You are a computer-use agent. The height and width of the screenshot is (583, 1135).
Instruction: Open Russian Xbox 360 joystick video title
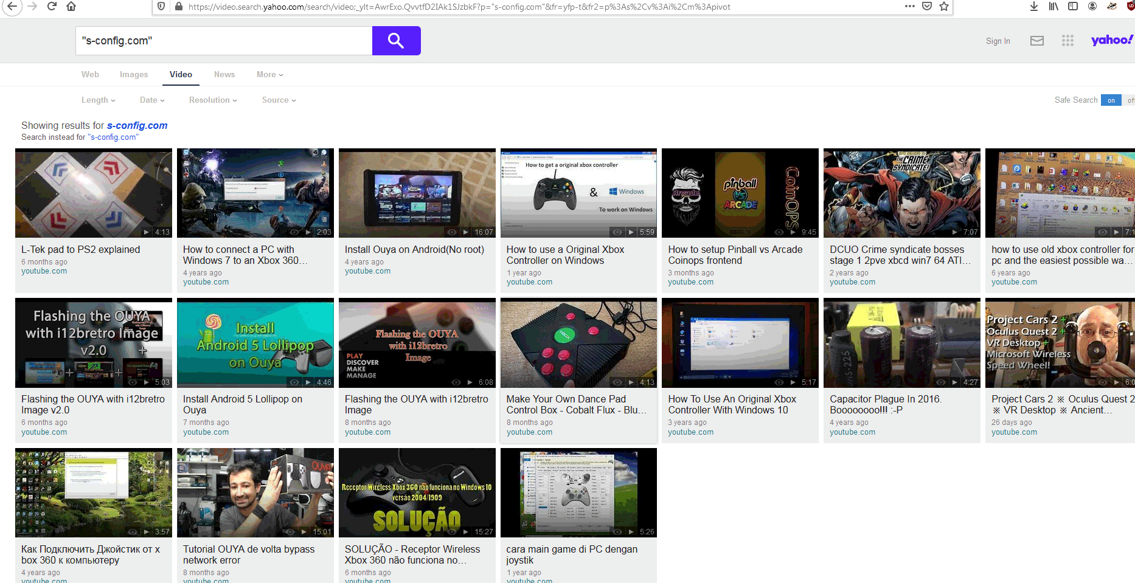coord(91,554)
